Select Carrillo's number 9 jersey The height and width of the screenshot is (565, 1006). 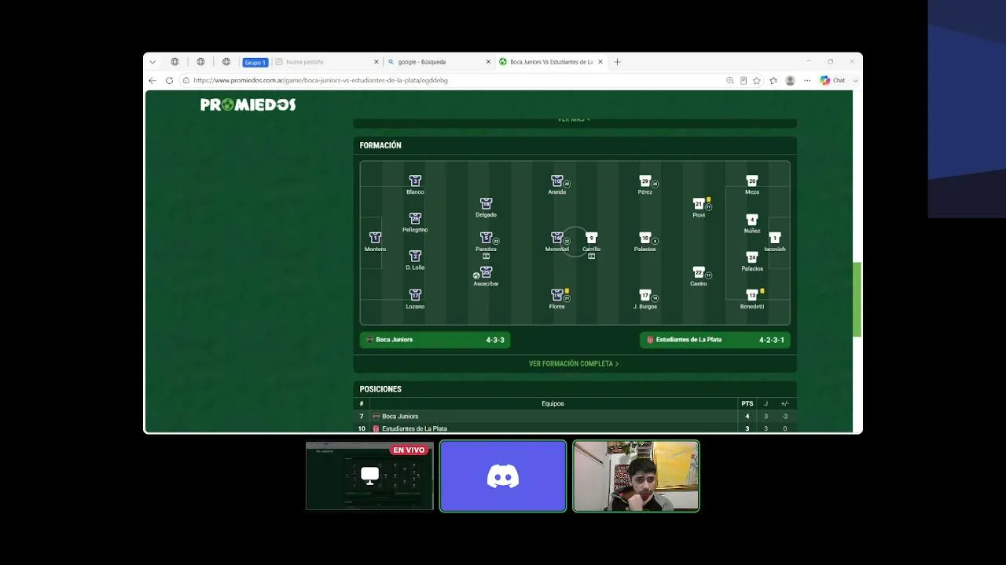point(591,238)
